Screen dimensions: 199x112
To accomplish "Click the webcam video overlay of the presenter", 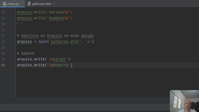I will (184, 101).
